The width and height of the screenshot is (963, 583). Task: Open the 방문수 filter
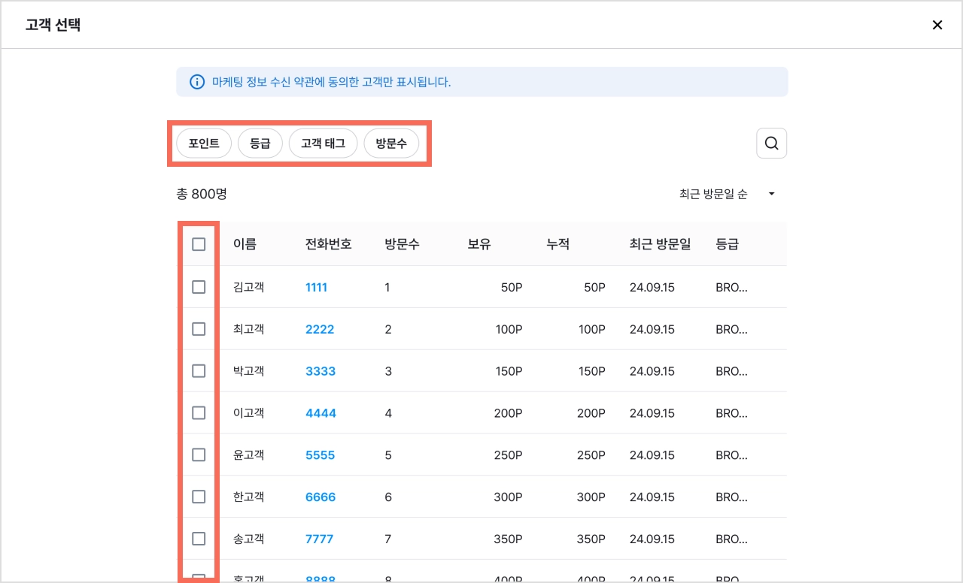(391, 143)
